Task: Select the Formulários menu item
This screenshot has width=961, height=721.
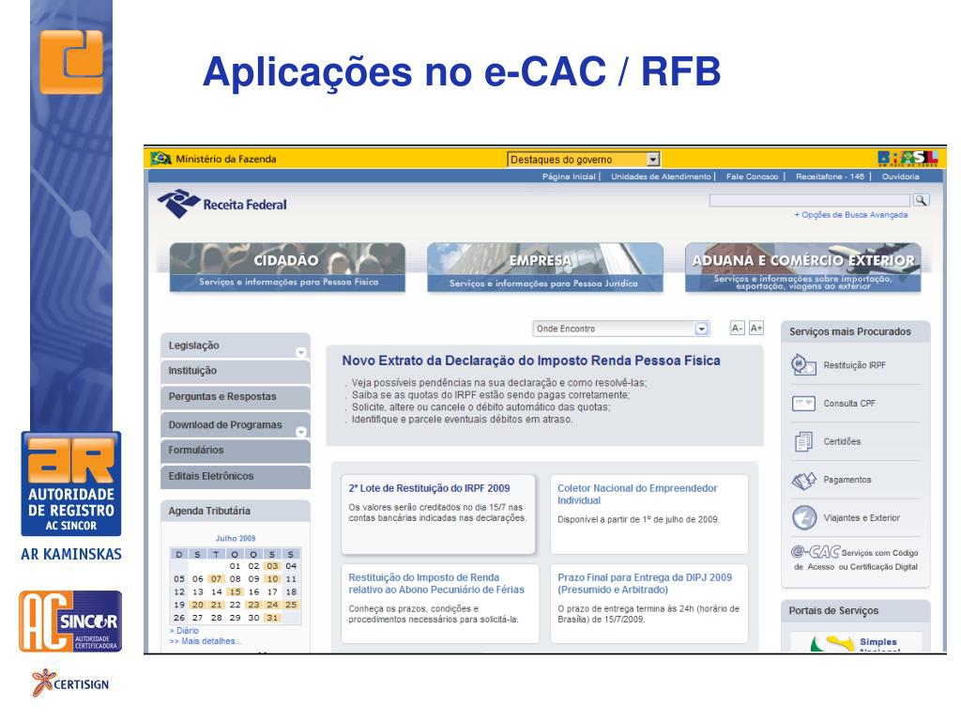Action: coord(236,450)
